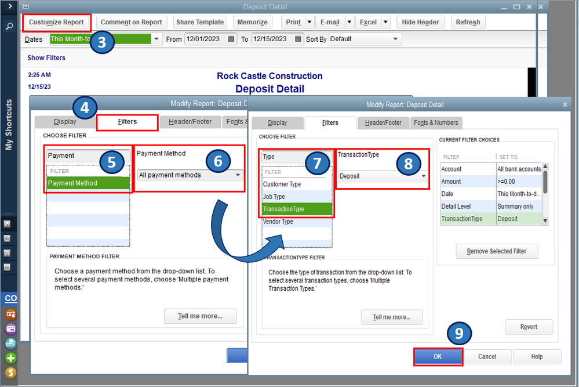Click scrollbar thumb of current filter choices
Viewport: 579px width, 387px height.
coord(545,182)
